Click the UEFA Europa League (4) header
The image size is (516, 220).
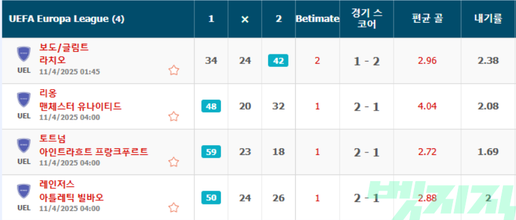coord(67,19)
